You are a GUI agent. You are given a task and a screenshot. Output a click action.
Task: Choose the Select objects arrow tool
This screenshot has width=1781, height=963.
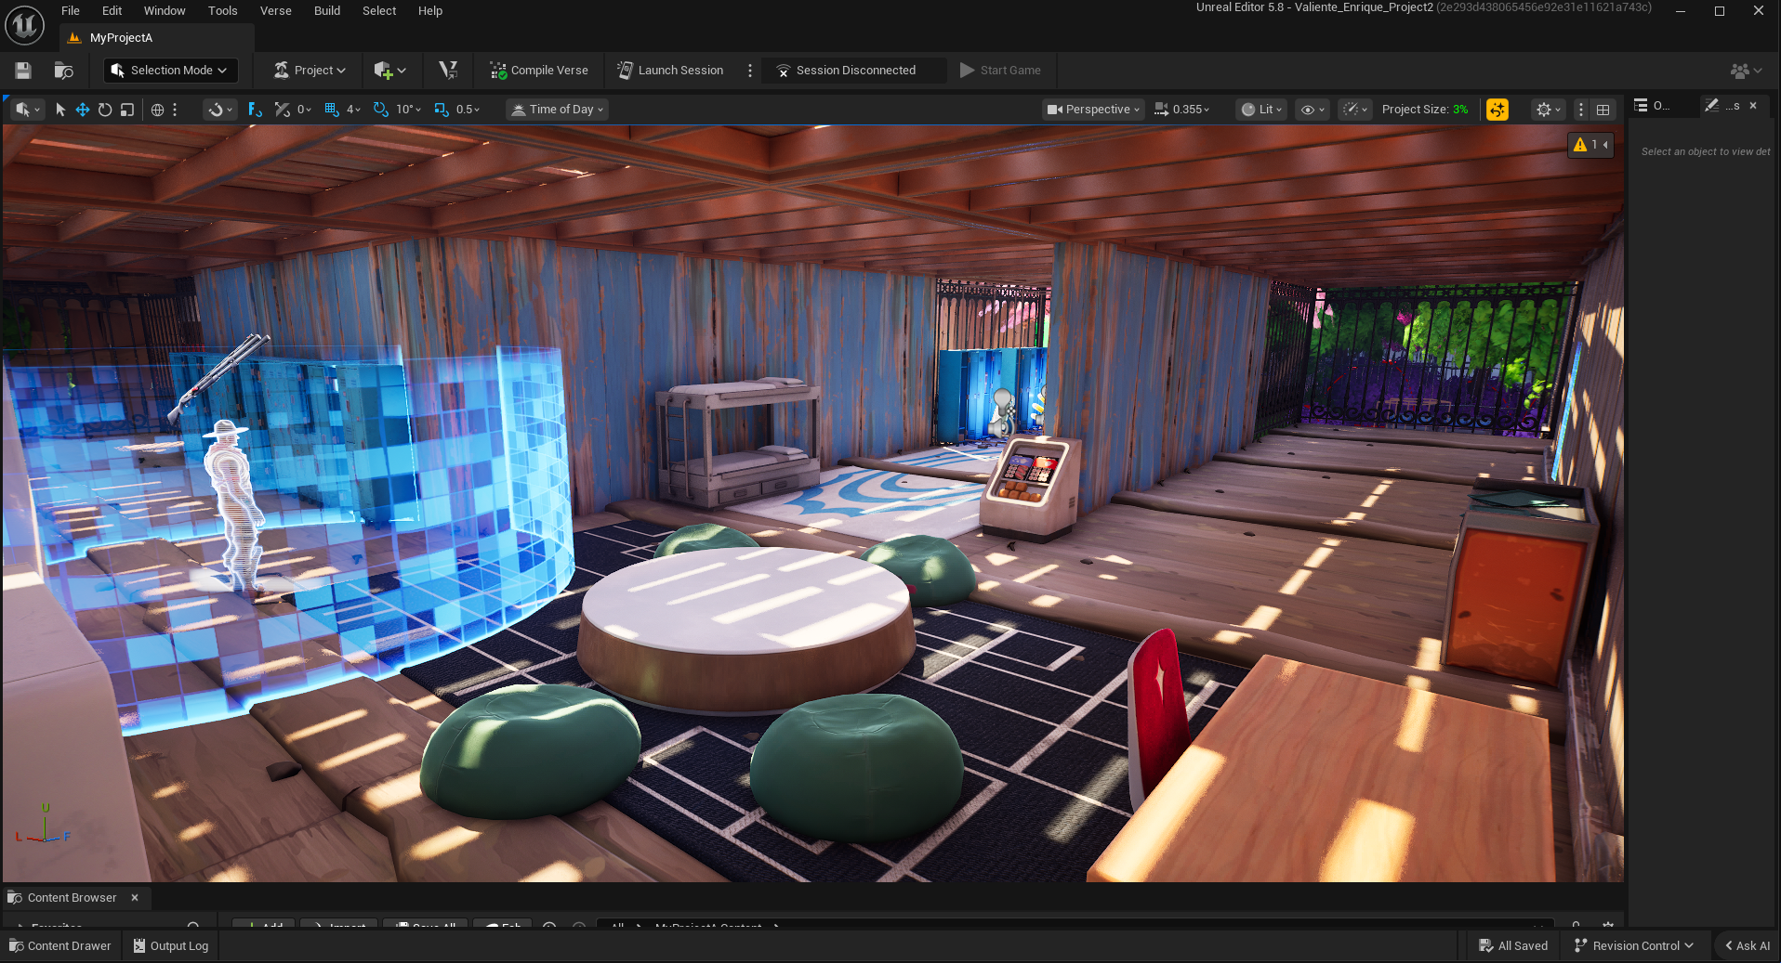(x=60, y=110)
